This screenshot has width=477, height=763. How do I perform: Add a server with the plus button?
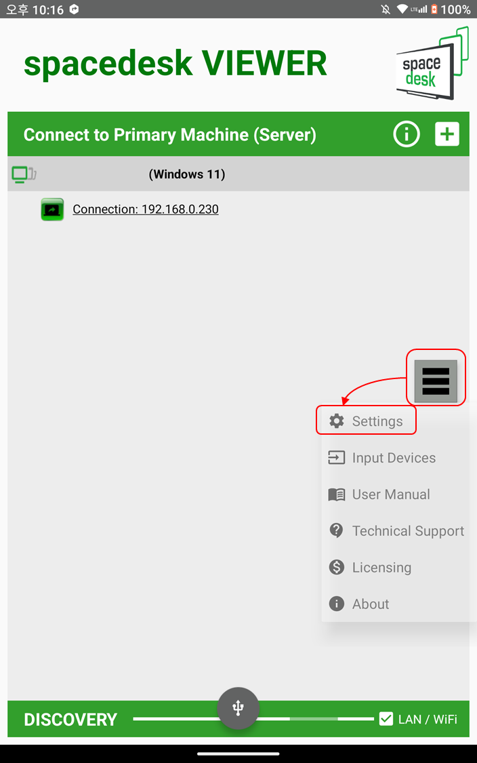[x=447, y=134]
